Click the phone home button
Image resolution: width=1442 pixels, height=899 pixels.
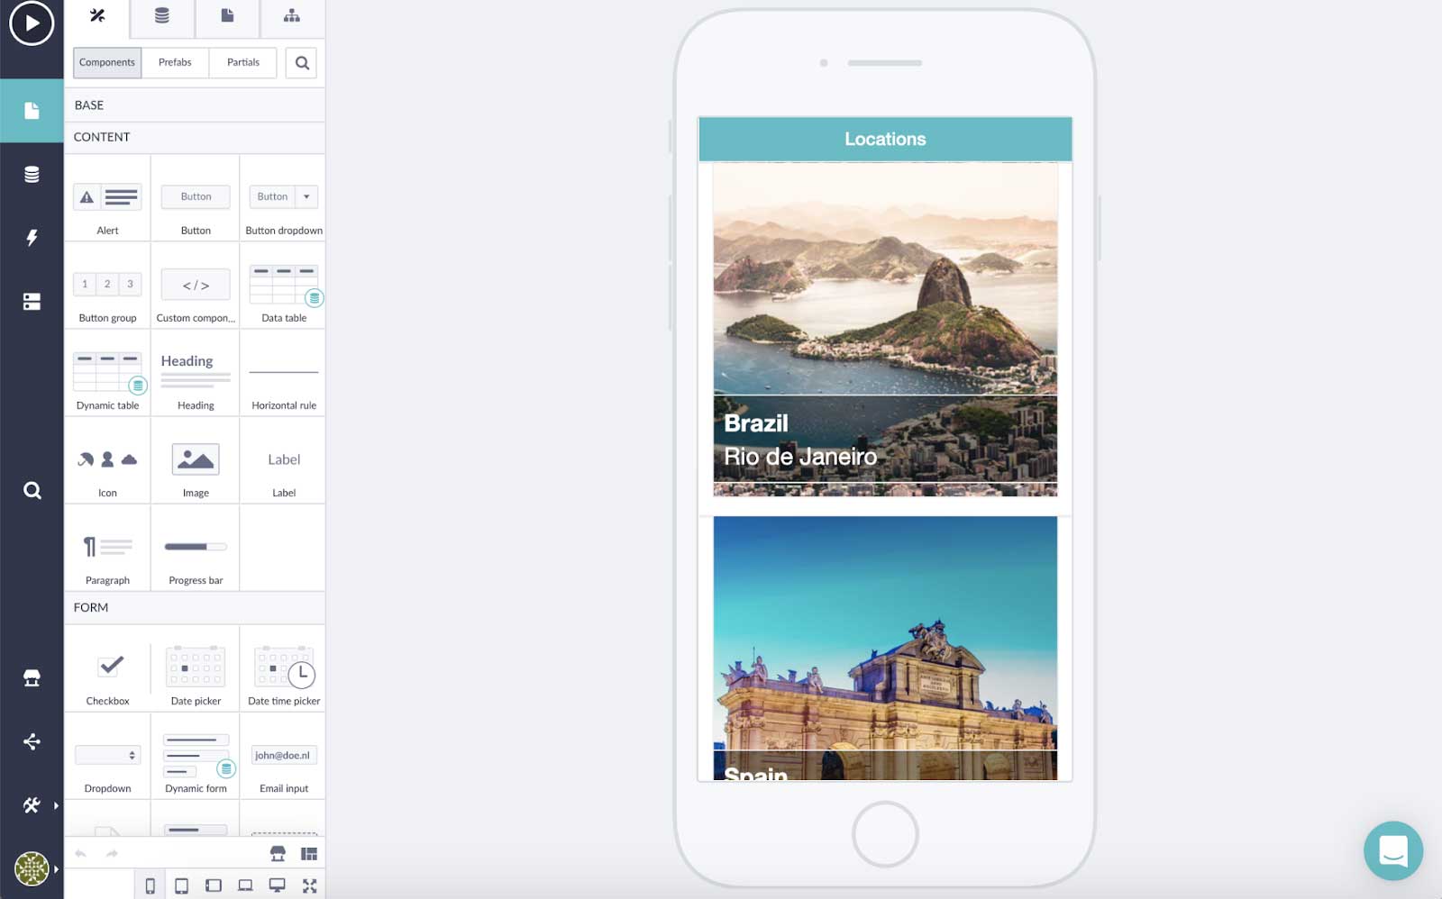[885, 834]
